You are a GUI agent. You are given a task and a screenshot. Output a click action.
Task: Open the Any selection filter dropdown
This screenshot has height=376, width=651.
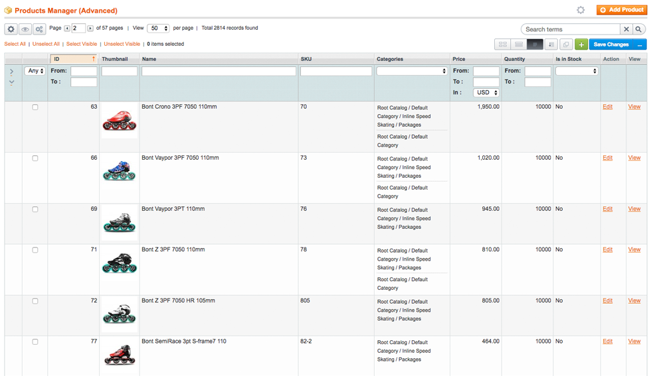pyautogui.click(x=35, y=71)
